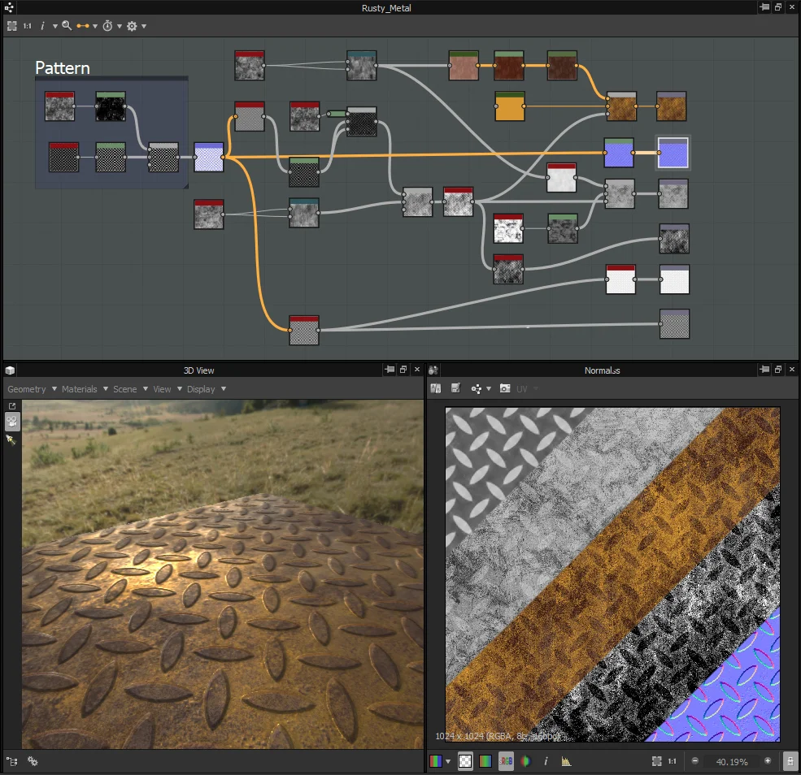
Task: Toggle the transparency checkerboard background
Action: coord(465,761)
